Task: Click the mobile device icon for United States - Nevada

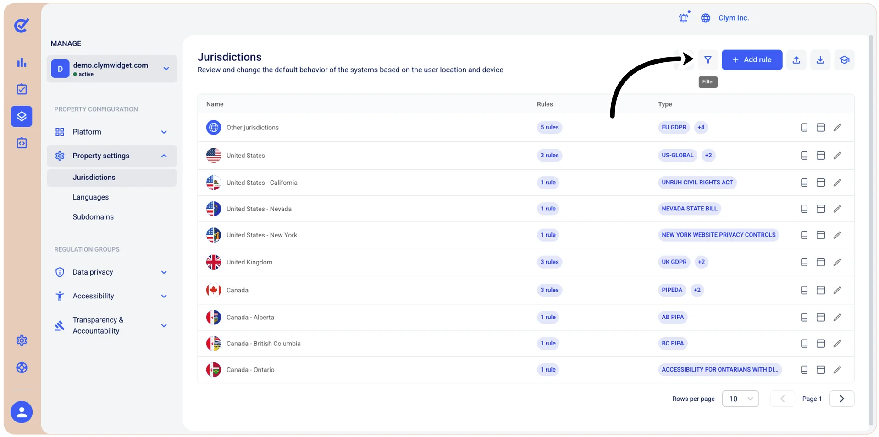Action: click(804, 209)
